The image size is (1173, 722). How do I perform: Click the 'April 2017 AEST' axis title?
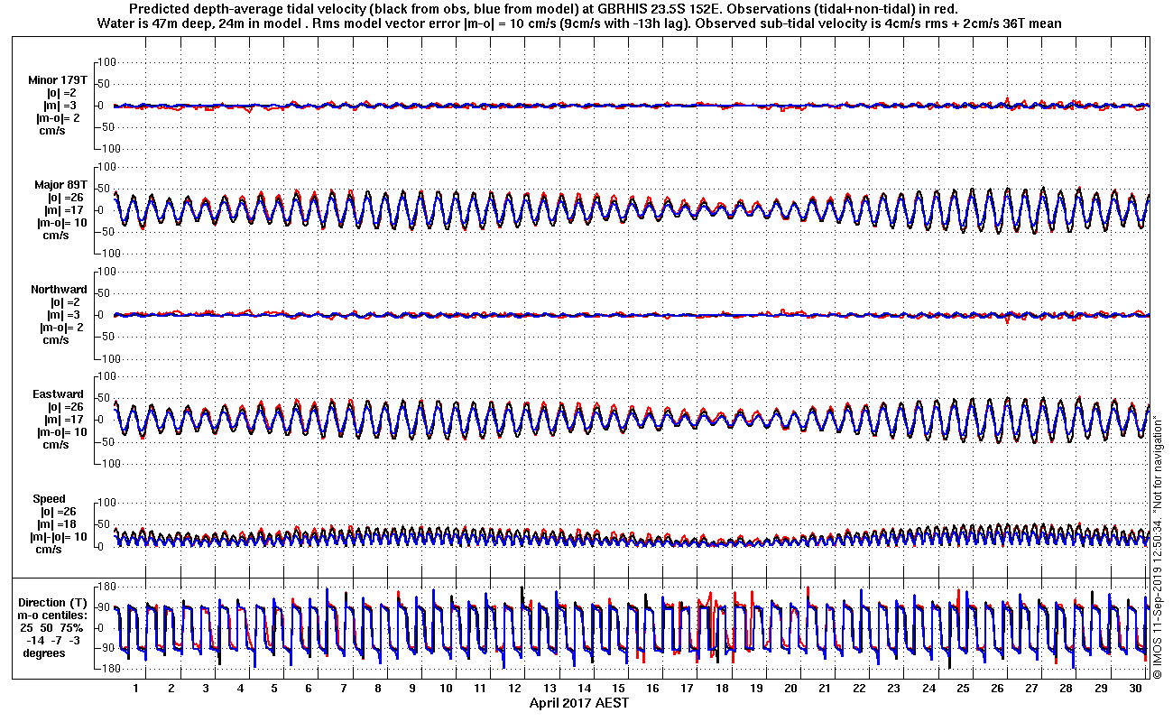point(578,702)
